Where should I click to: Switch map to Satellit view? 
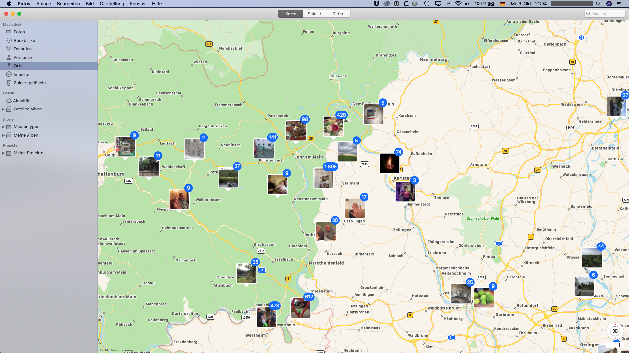coord(314,14)
